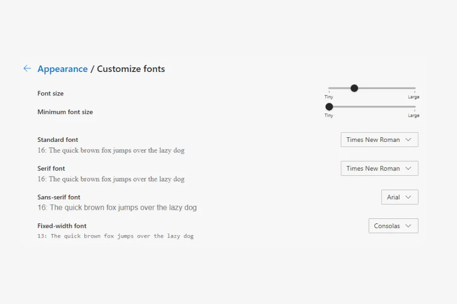Click the back arrow icon
Viewport: 457px width, 304px height.
tap(27, 68)
